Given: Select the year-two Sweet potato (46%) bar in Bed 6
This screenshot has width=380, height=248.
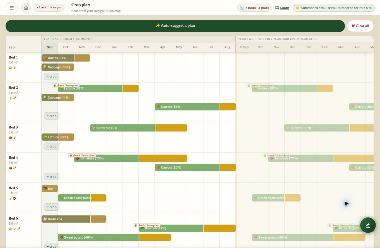Looking at the screenshot, I should (x=309, y=237).
